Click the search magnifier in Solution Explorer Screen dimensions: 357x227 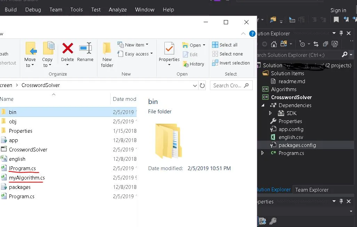tap(344, 54)
